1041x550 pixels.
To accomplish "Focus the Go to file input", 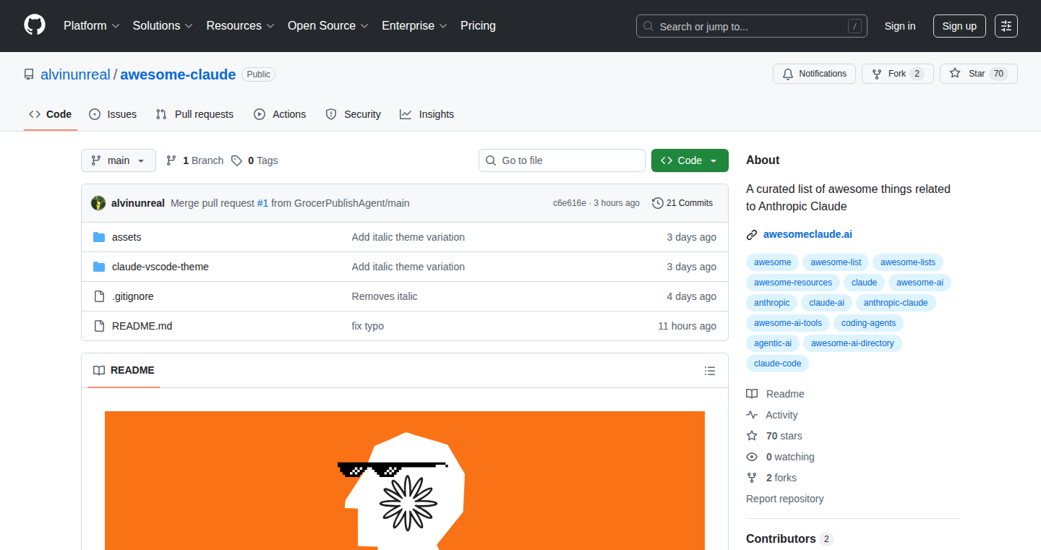I will [x=562, y=160].
